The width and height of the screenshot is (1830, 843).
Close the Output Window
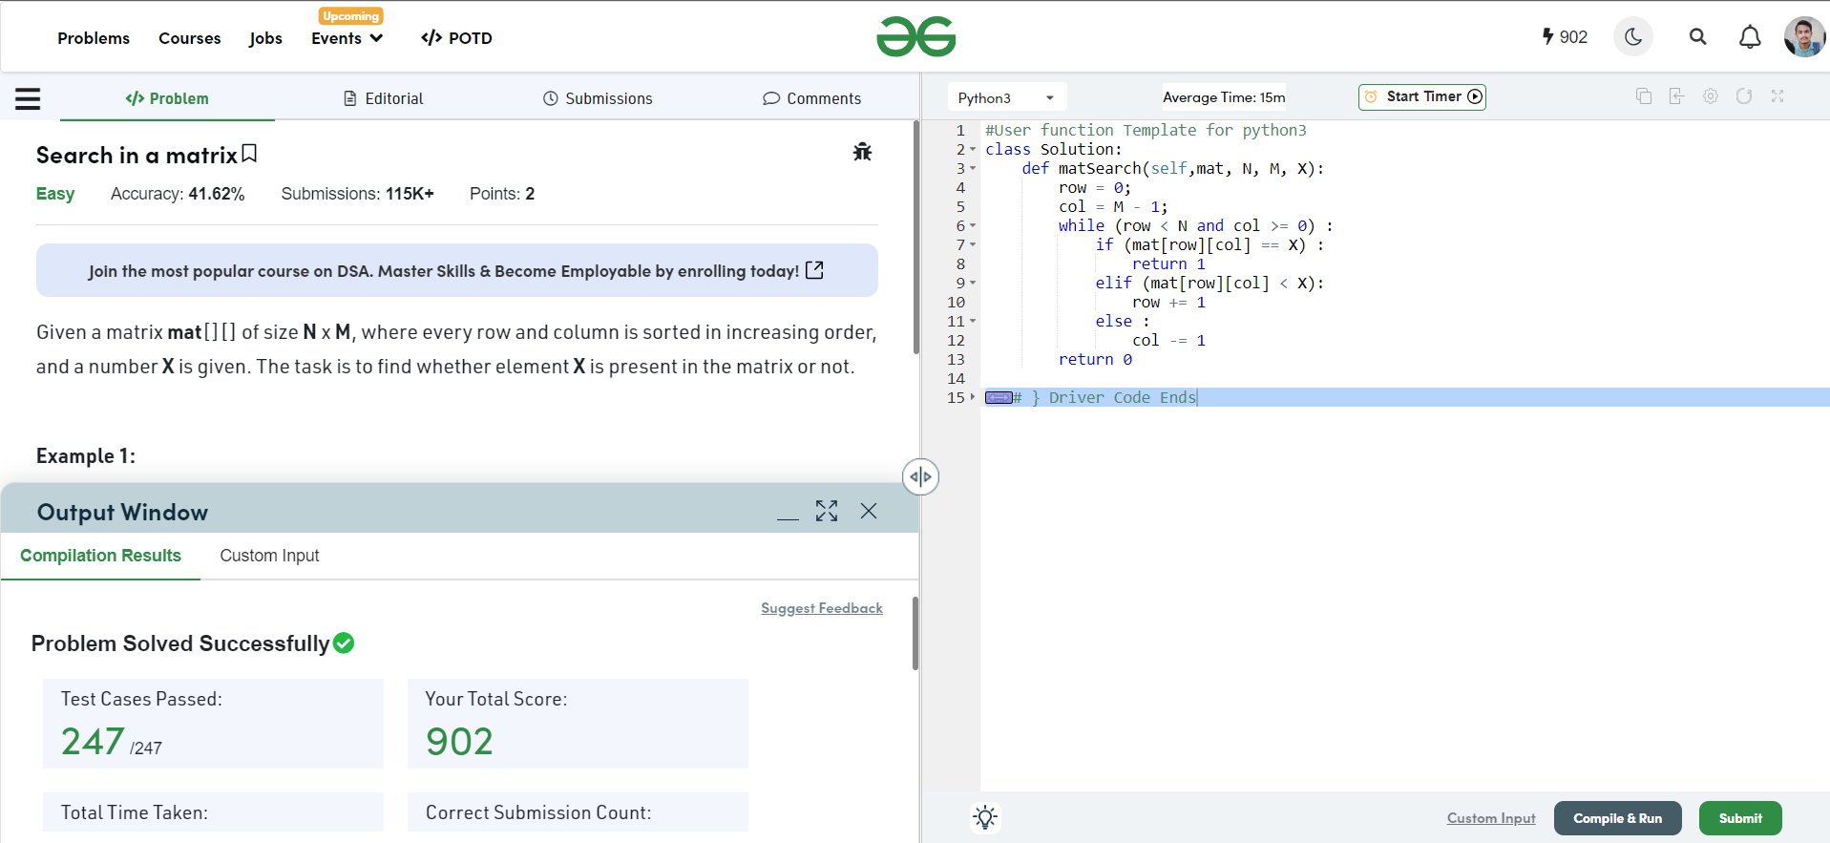(869, 511)
